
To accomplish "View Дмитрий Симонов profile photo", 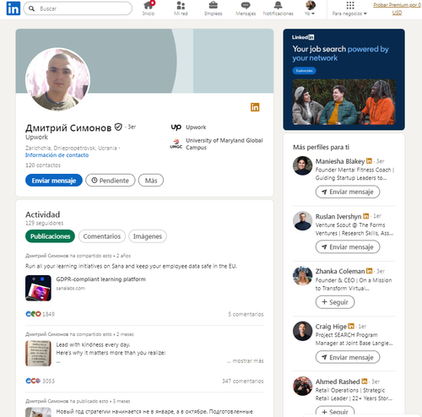I will [57, 79].
